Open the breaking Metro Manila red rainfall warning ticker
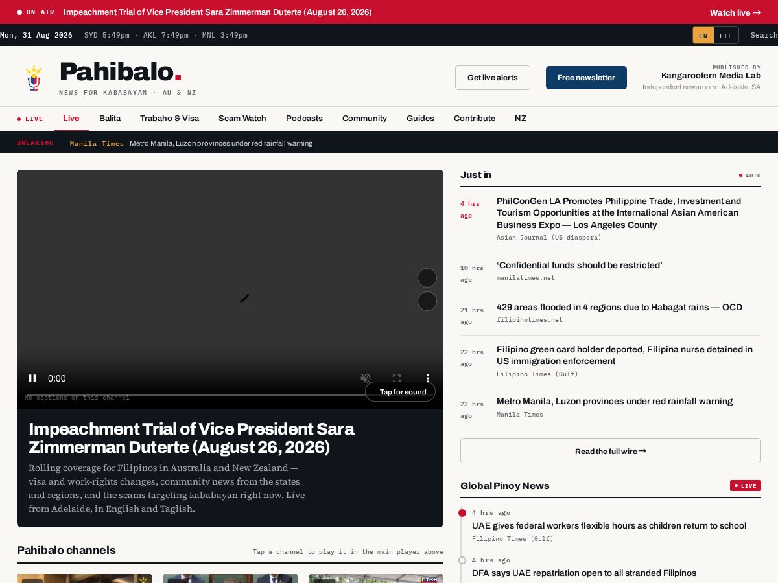Image resolution: width=778 pixels, height=583 pixels. [221, 143]
